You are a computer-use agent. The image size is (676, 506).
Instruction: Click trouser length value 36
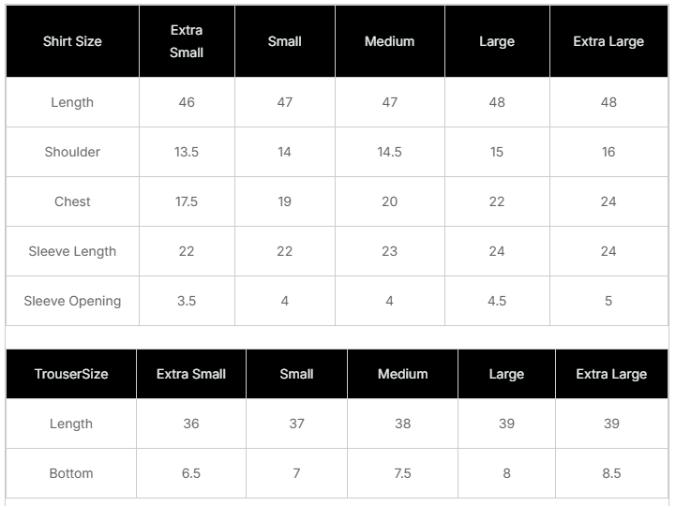[191, 424]
